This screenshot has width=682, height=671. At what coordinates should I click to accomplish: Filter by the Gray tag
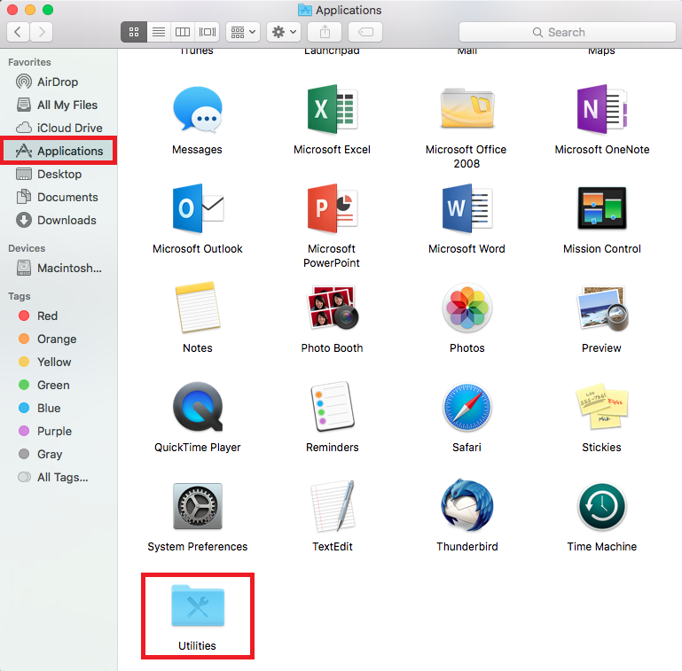click(59, 454)
